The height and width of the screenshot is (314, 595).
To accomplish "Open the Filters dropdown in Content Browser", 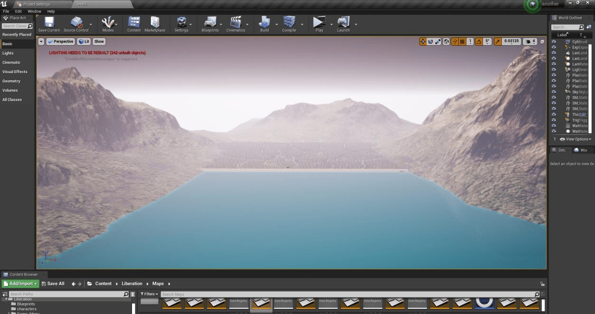I will (149, 294).
